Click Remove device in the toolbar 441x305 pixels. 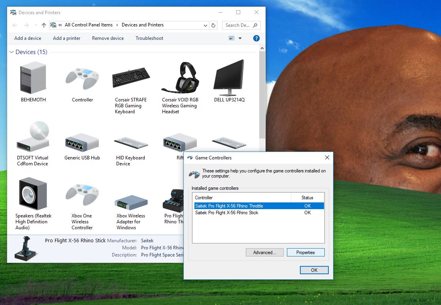pyautogui.click(x=108, y=38)
